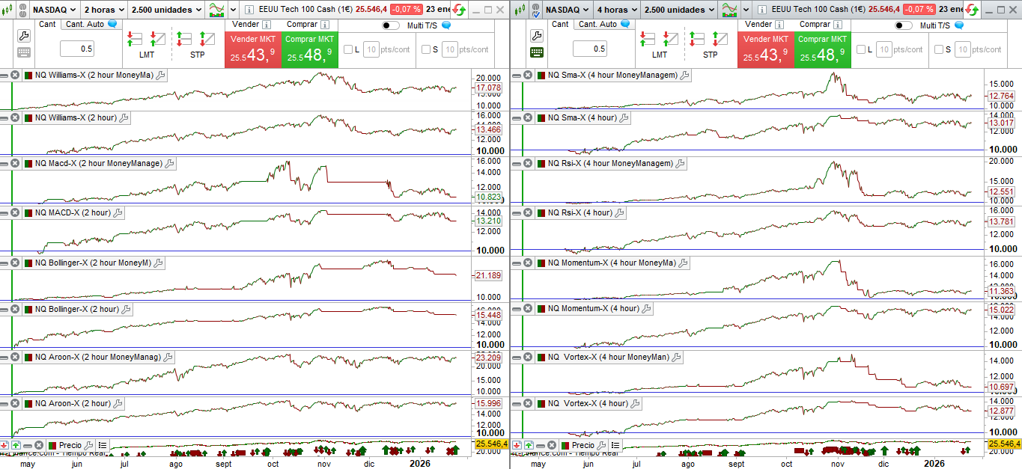
Task: Select Cant. Auto tab in right window
Action: (603, 24)
